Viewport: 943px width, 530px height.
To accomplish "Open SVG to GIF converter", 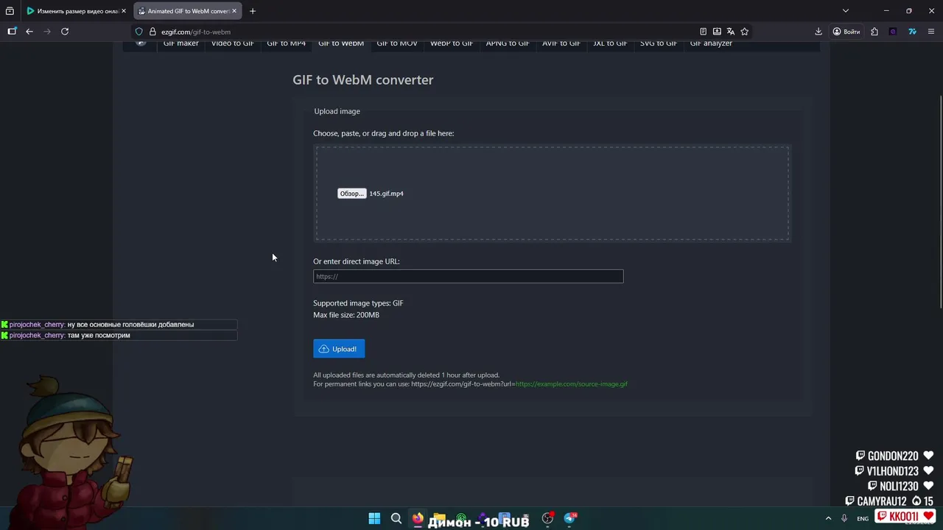I will point(659,44).
